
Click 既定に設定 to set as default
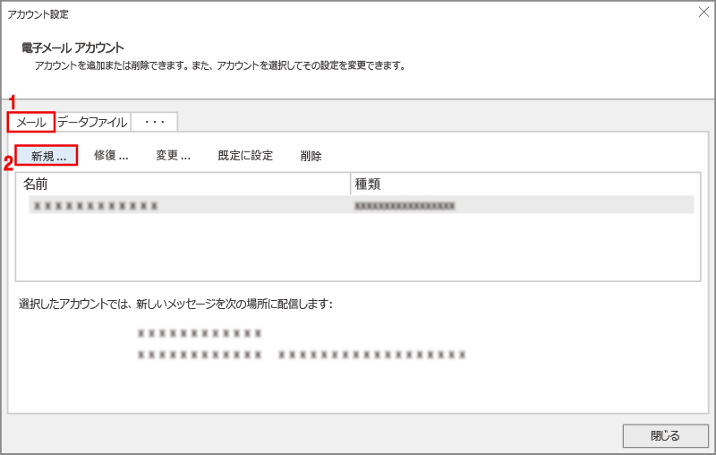coord(245,156)
